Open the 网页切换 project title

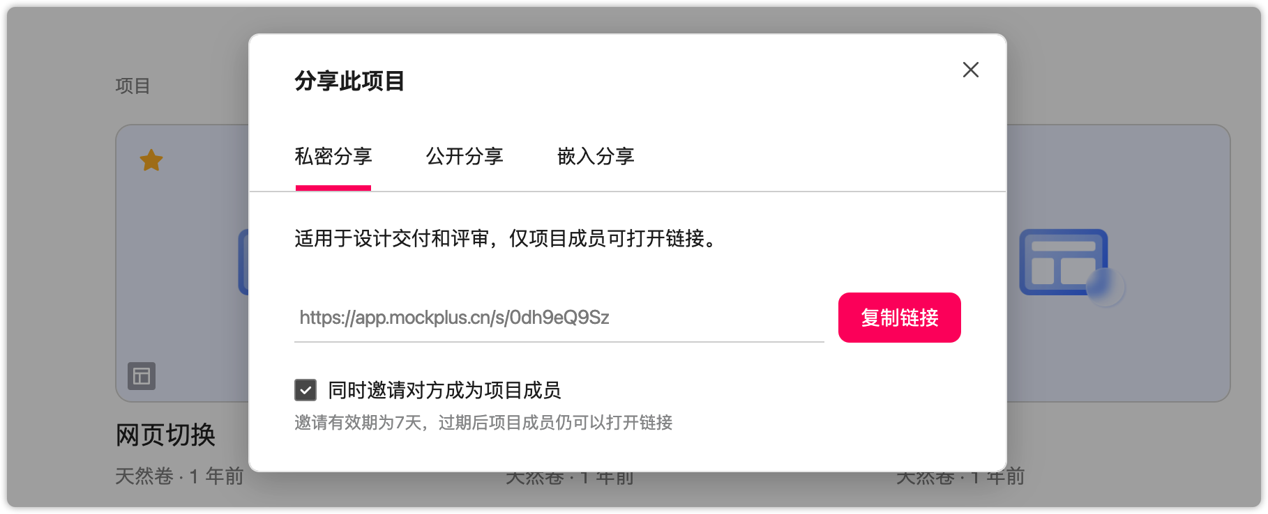coord(165,435)
